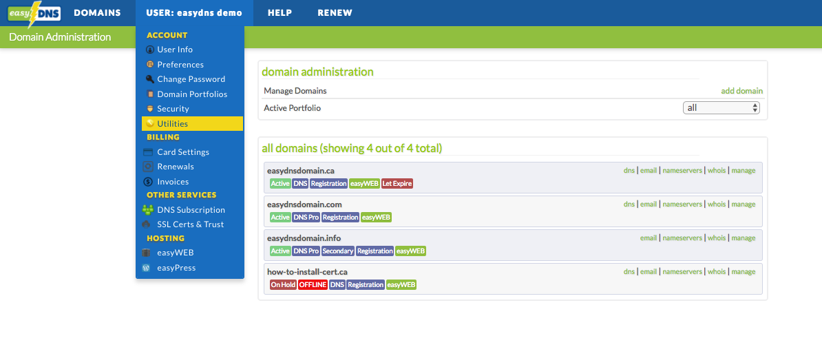Click the easydnsdomain.com domain name
The width and height of the screenshot is (822, 347).
click(304, 204)
